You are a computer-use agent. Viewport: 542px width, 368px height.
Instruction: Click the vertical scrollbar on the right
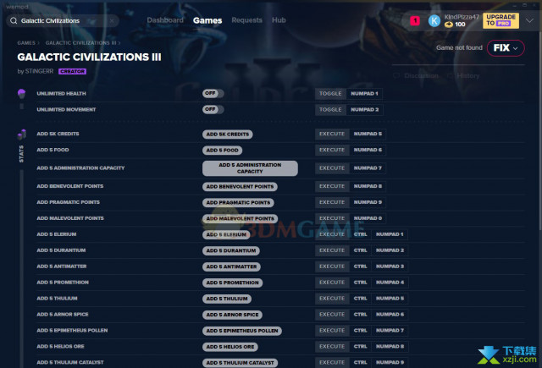coord(540,131)
